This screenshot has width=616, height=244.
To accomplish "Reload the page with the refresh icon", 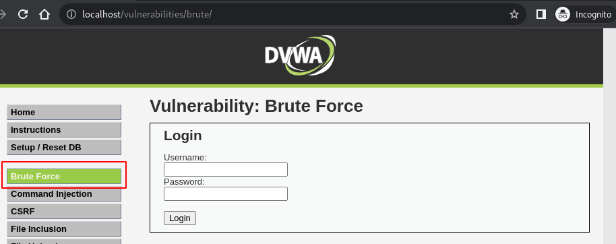I will [23, 15].
